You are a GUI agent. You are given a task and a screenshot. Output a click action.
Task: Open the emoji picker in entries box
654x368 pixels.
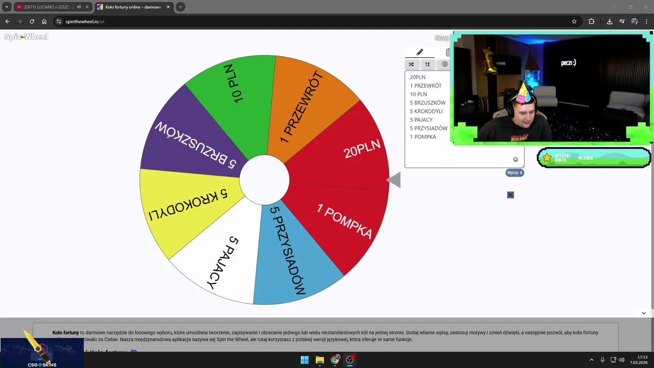pyautogui.click(x=516, y=159)
